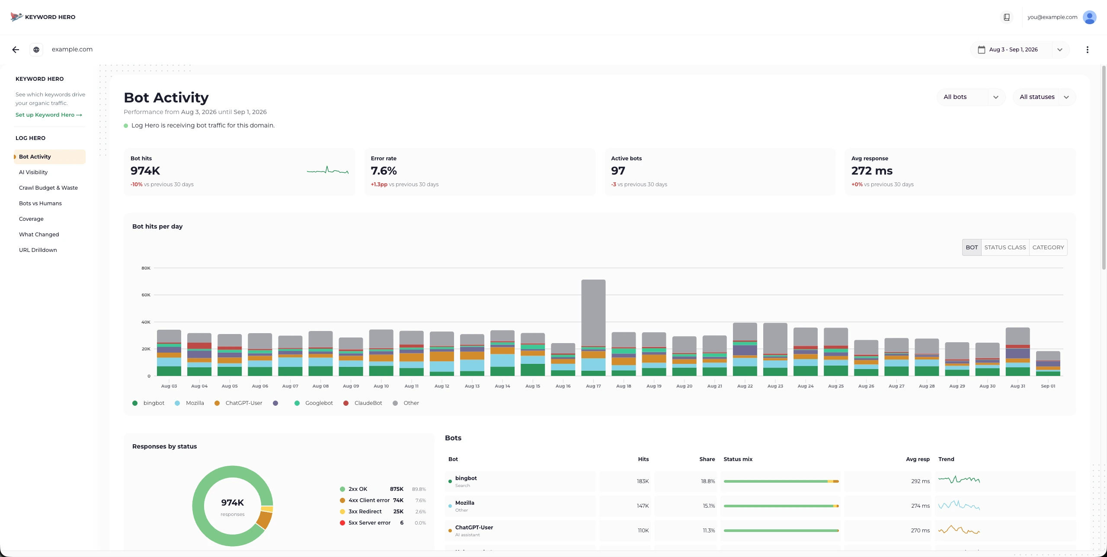Click the calendar icon in date picker
Viewport: 1107px width, 557px height.
(x=982, y=50)
